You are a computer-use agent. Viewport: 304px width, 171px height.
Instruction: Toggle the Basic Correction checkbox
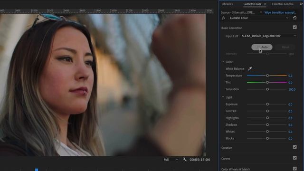294,28
